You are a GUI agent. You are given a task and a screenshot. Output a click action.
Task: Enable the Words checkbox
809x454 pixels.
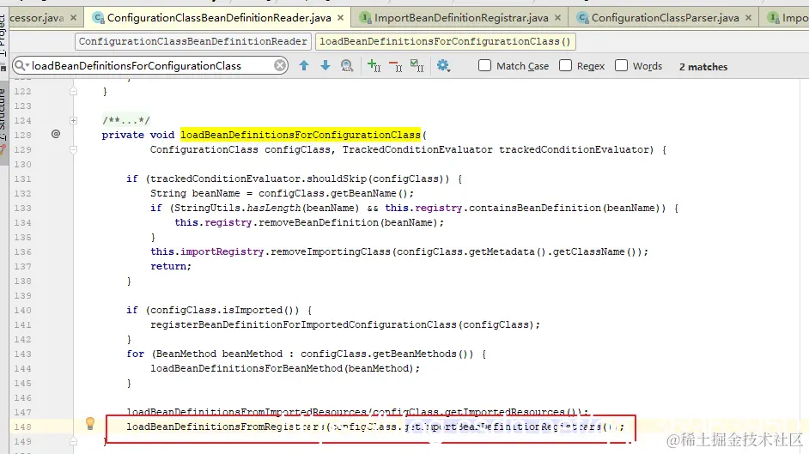click(621, 65)
